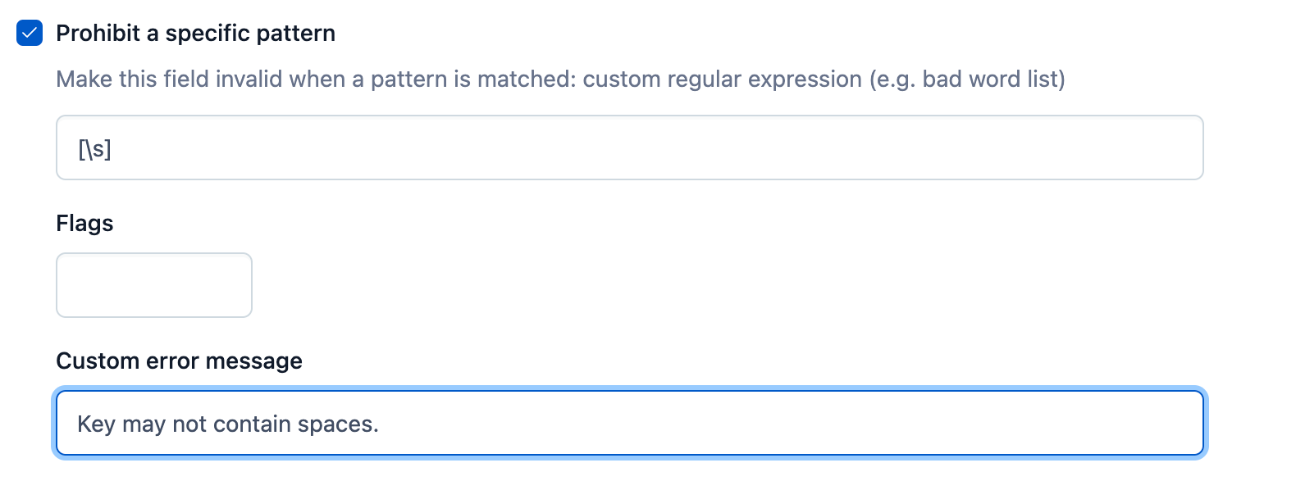The width and height of the screenshot is (1296, 490).
Task: Click the "Custom error message" field label
Action: pyautogui.click(x=179, y=361)
